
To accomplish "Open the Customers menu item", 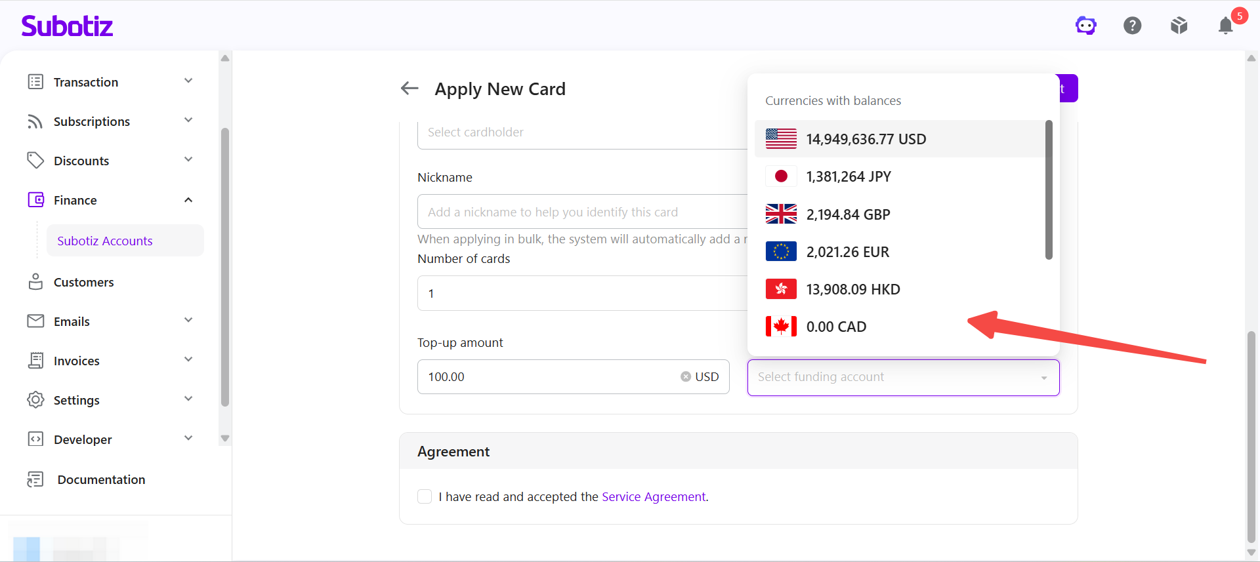I will click(84, 282).
